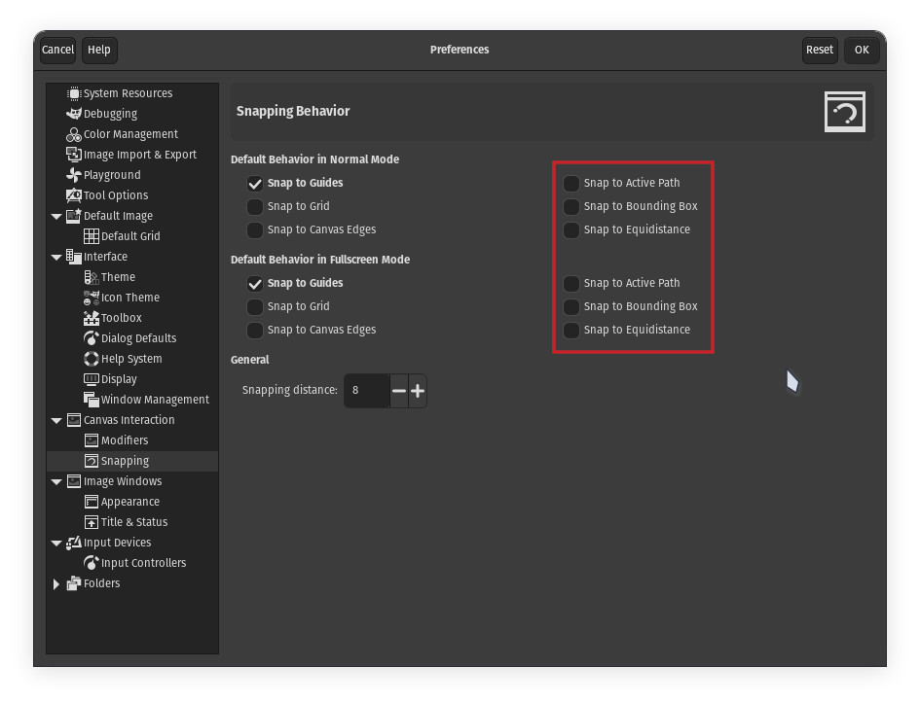
Task: Expand the Folders section
Action: tap(56, 583)
